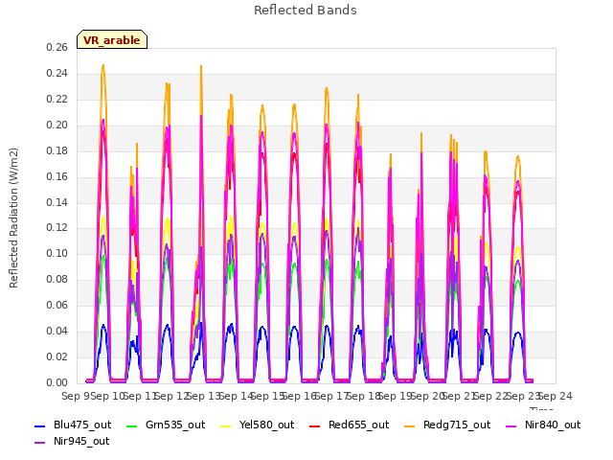
Task: Click the 0.02 y-axis tick label
Action: pos(57,356)
